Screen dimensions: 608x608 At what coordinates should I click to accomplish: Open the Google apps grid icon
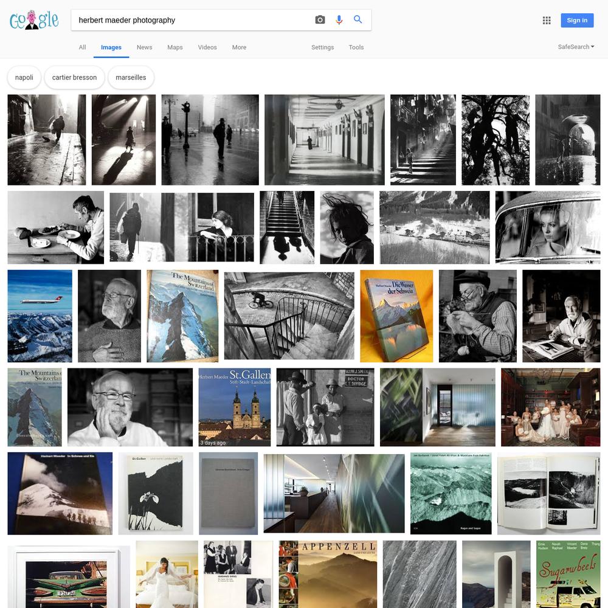(x=547, y=20)
